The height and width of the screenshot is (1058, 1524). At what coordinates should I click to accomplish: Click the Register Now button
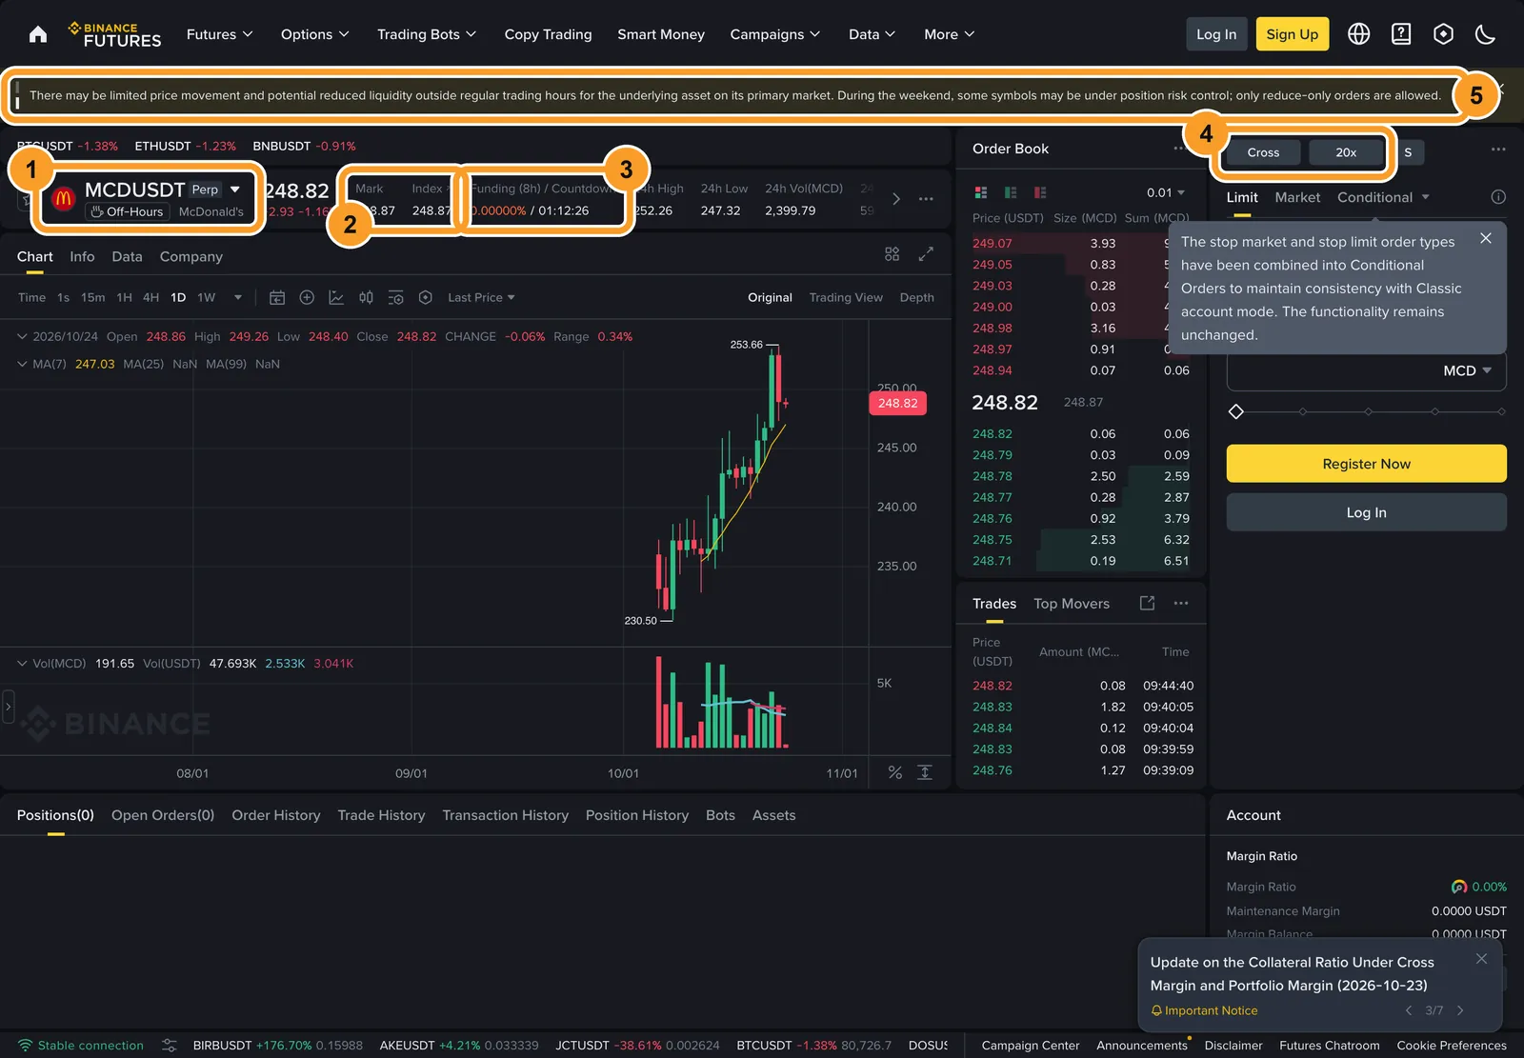[1366, 464]
